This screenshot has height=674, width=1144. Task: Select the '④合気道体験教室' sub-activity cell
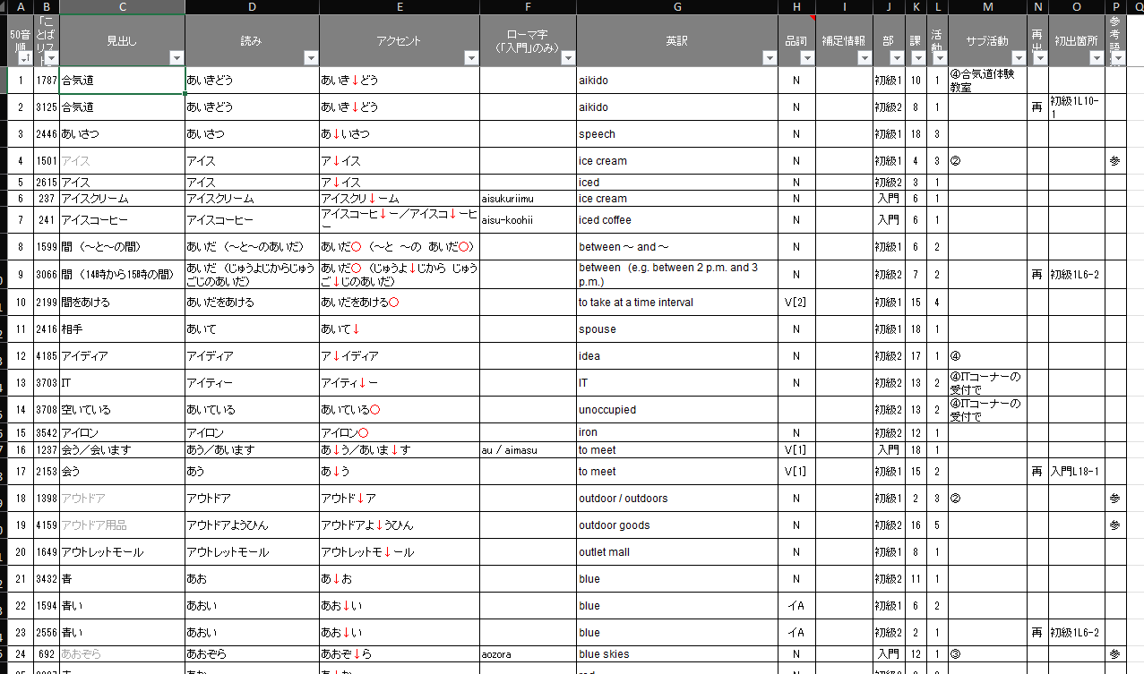coord(987,81)
